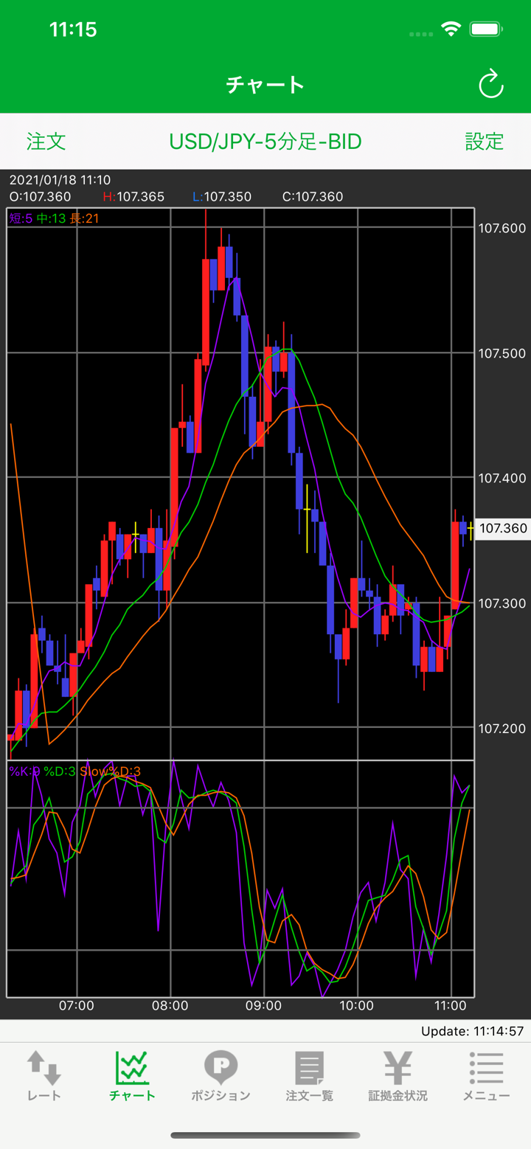Tap the 107.500 price axis label
Image resolution: width=531 pixels, height=1149 pixels.
click(x=502, y=354)
